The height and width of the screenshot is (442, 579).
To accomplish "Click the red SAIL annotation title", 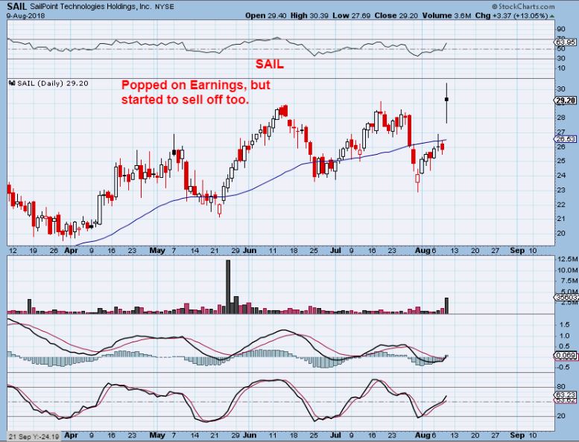I will click(270, 64).
